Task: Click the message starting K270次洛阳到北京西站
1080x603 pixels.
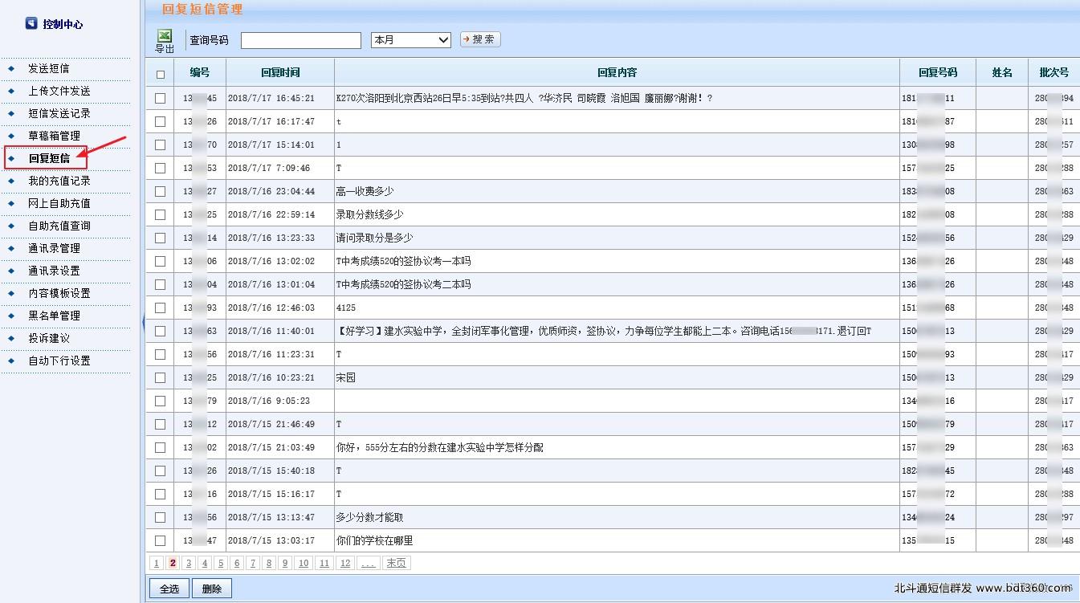Action: click(x=524, y=98)
